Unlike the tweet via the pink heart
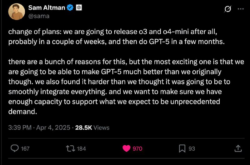250x165 pixels. [x=126, y=148]
